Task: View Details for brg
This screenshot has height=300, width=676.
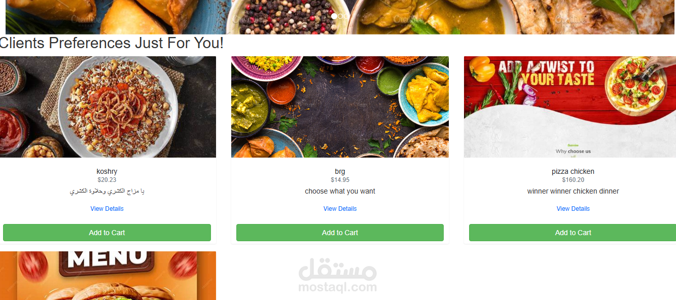Action: pyautogui.click(x=340, y=209)
